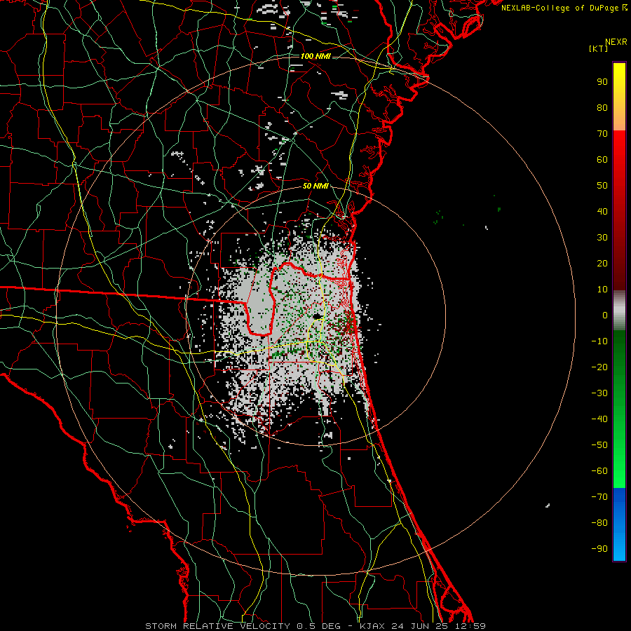Click the gray zero band of the color bar
Screen dimensions: 631x631
619,311
